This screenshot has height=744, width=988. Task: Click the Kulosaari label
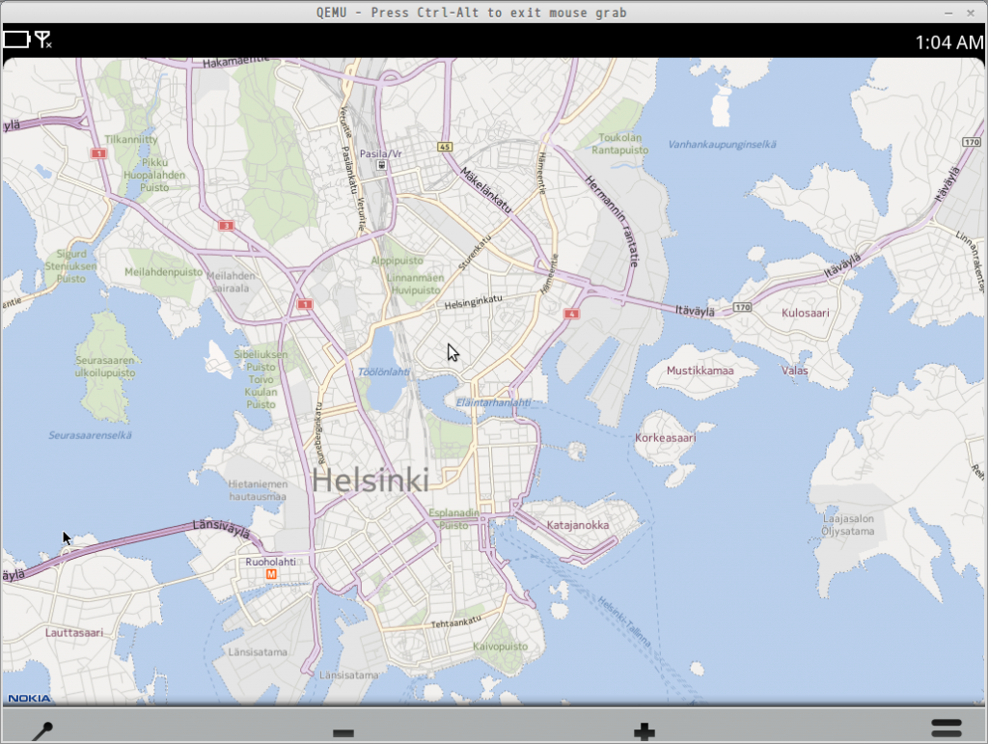806,313
